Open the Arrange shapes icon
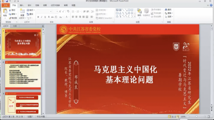The image size is (214, 120). pos(139,11)
